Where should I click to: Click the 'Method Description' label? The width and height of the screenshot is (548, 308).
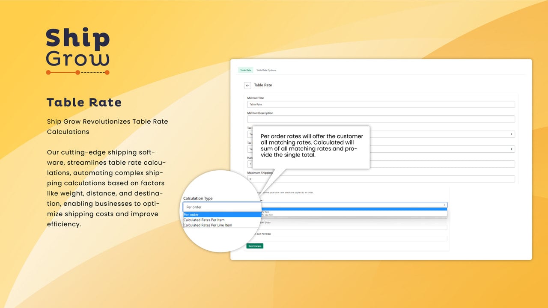(x=260, y=113)
